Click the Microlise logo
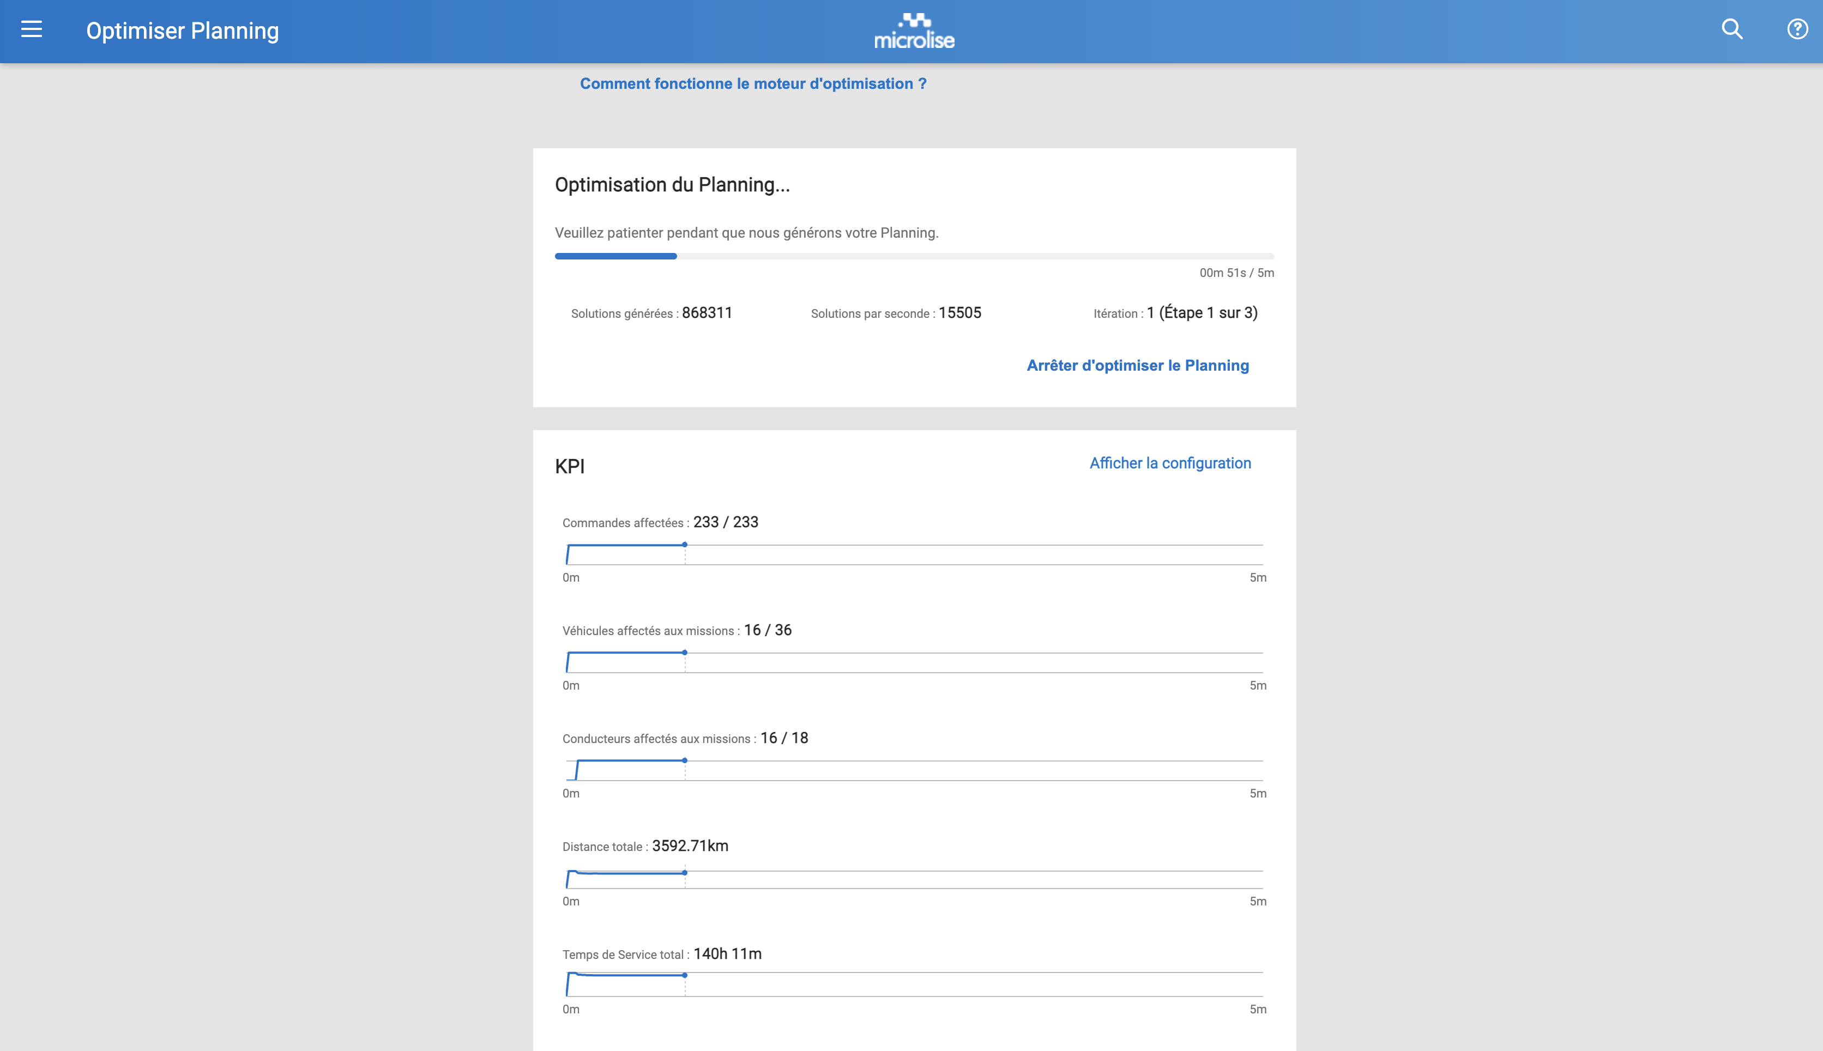This screenshot has width=1823, height=1051. point(914,31)
